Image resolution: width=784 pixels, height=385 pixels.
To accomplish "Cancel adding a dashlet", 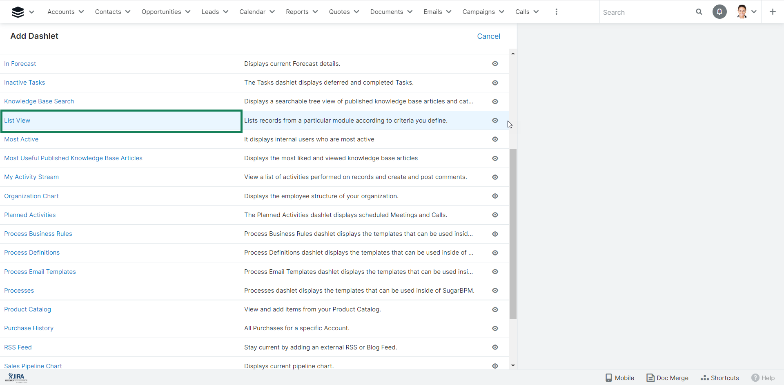I will pyautogui.click(x=488, y=36).
